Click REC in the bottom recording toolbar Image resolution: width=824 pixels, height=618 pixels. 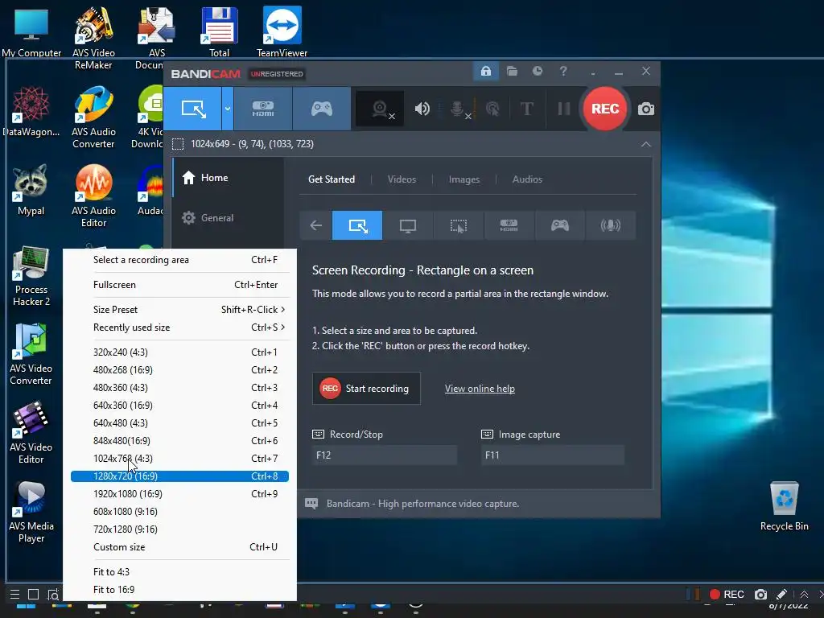[x=727, y=595]
